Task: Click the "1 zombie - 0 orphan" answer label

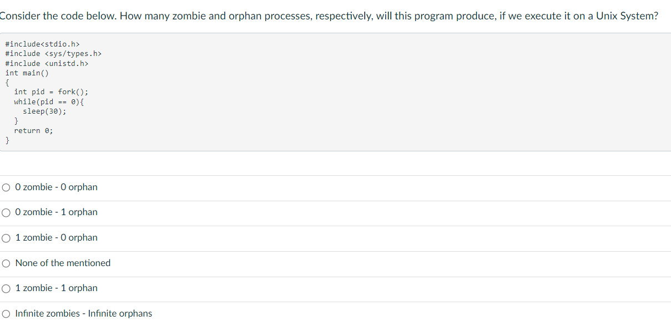Action: coord(56,238)
